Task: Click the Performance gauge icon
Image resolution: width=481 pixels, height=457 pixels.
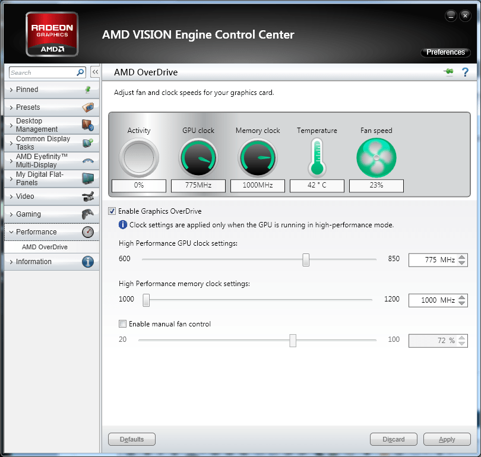Action: click(89, 232)
